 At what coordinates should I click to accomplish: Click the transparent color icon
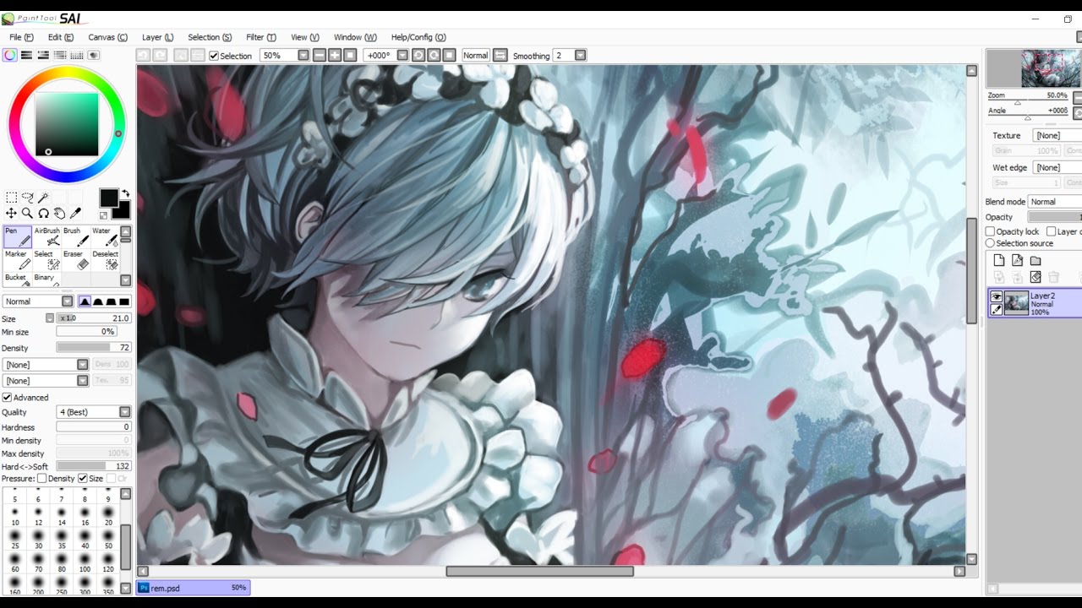104,215
